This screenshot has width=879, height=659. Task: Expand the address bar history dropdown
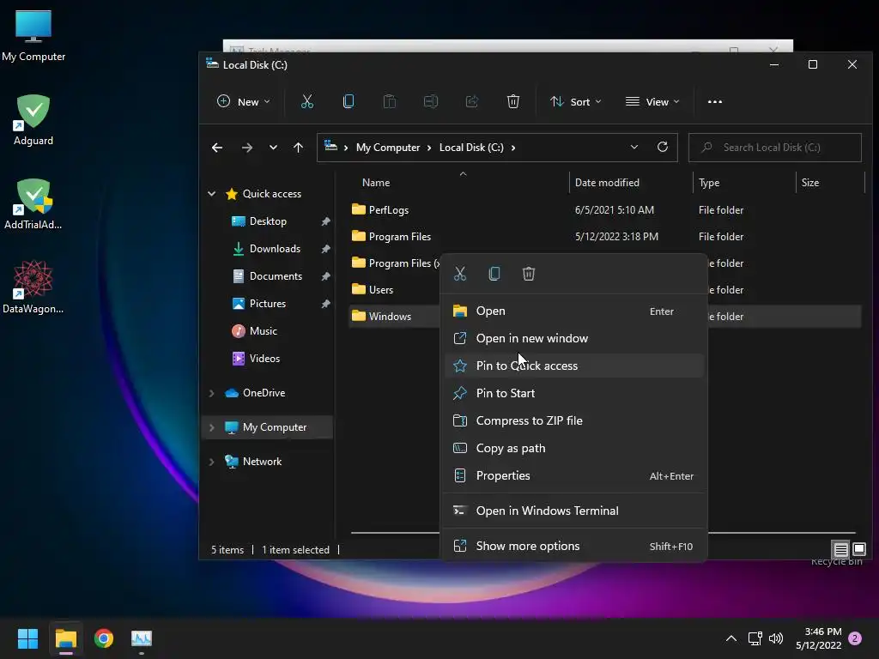coord(634,147)
